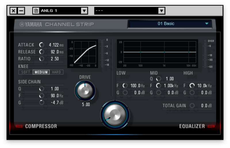Click the Side Chain F knob
The image size is (230, 148).
(42, 96)
